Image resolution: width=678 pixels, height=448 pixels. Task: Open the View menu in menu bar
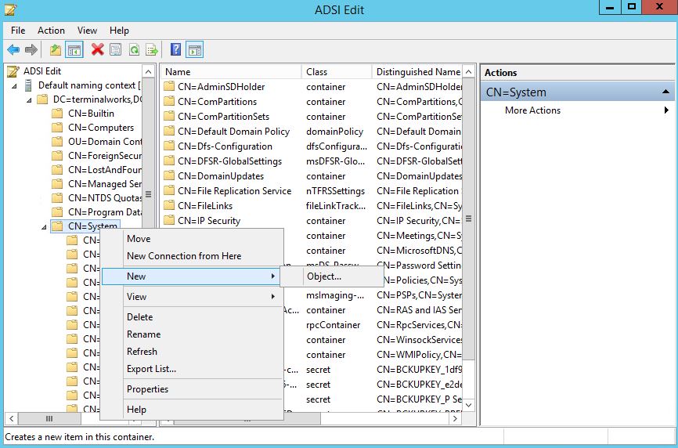[x=87, y=31]
